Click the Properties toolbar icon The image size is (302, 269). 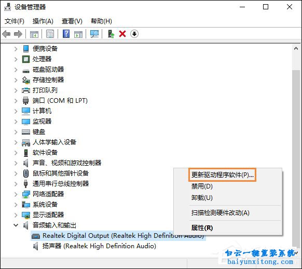(x=50, y=34)
